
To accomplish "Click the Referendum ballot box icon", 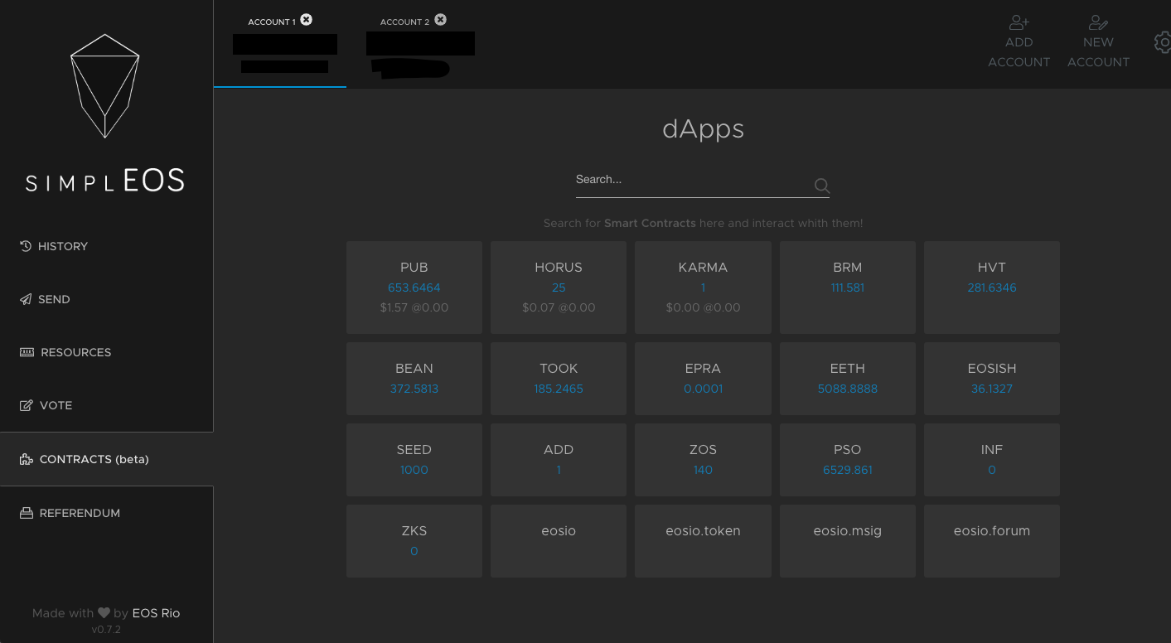I will coord(27,513).
